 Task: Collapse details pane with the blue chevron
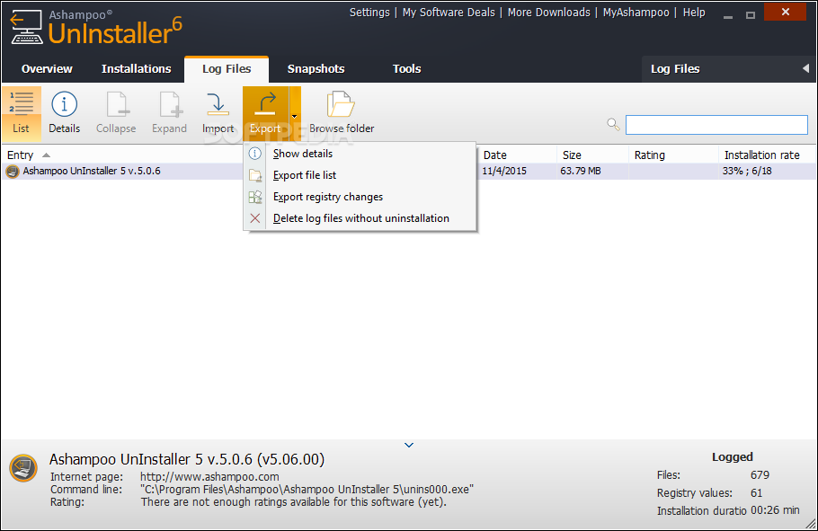point(409,445)
